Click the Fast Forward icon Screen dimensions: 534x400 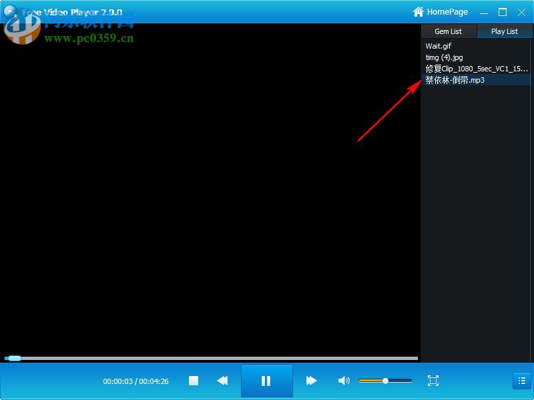[x=311, y=381]
